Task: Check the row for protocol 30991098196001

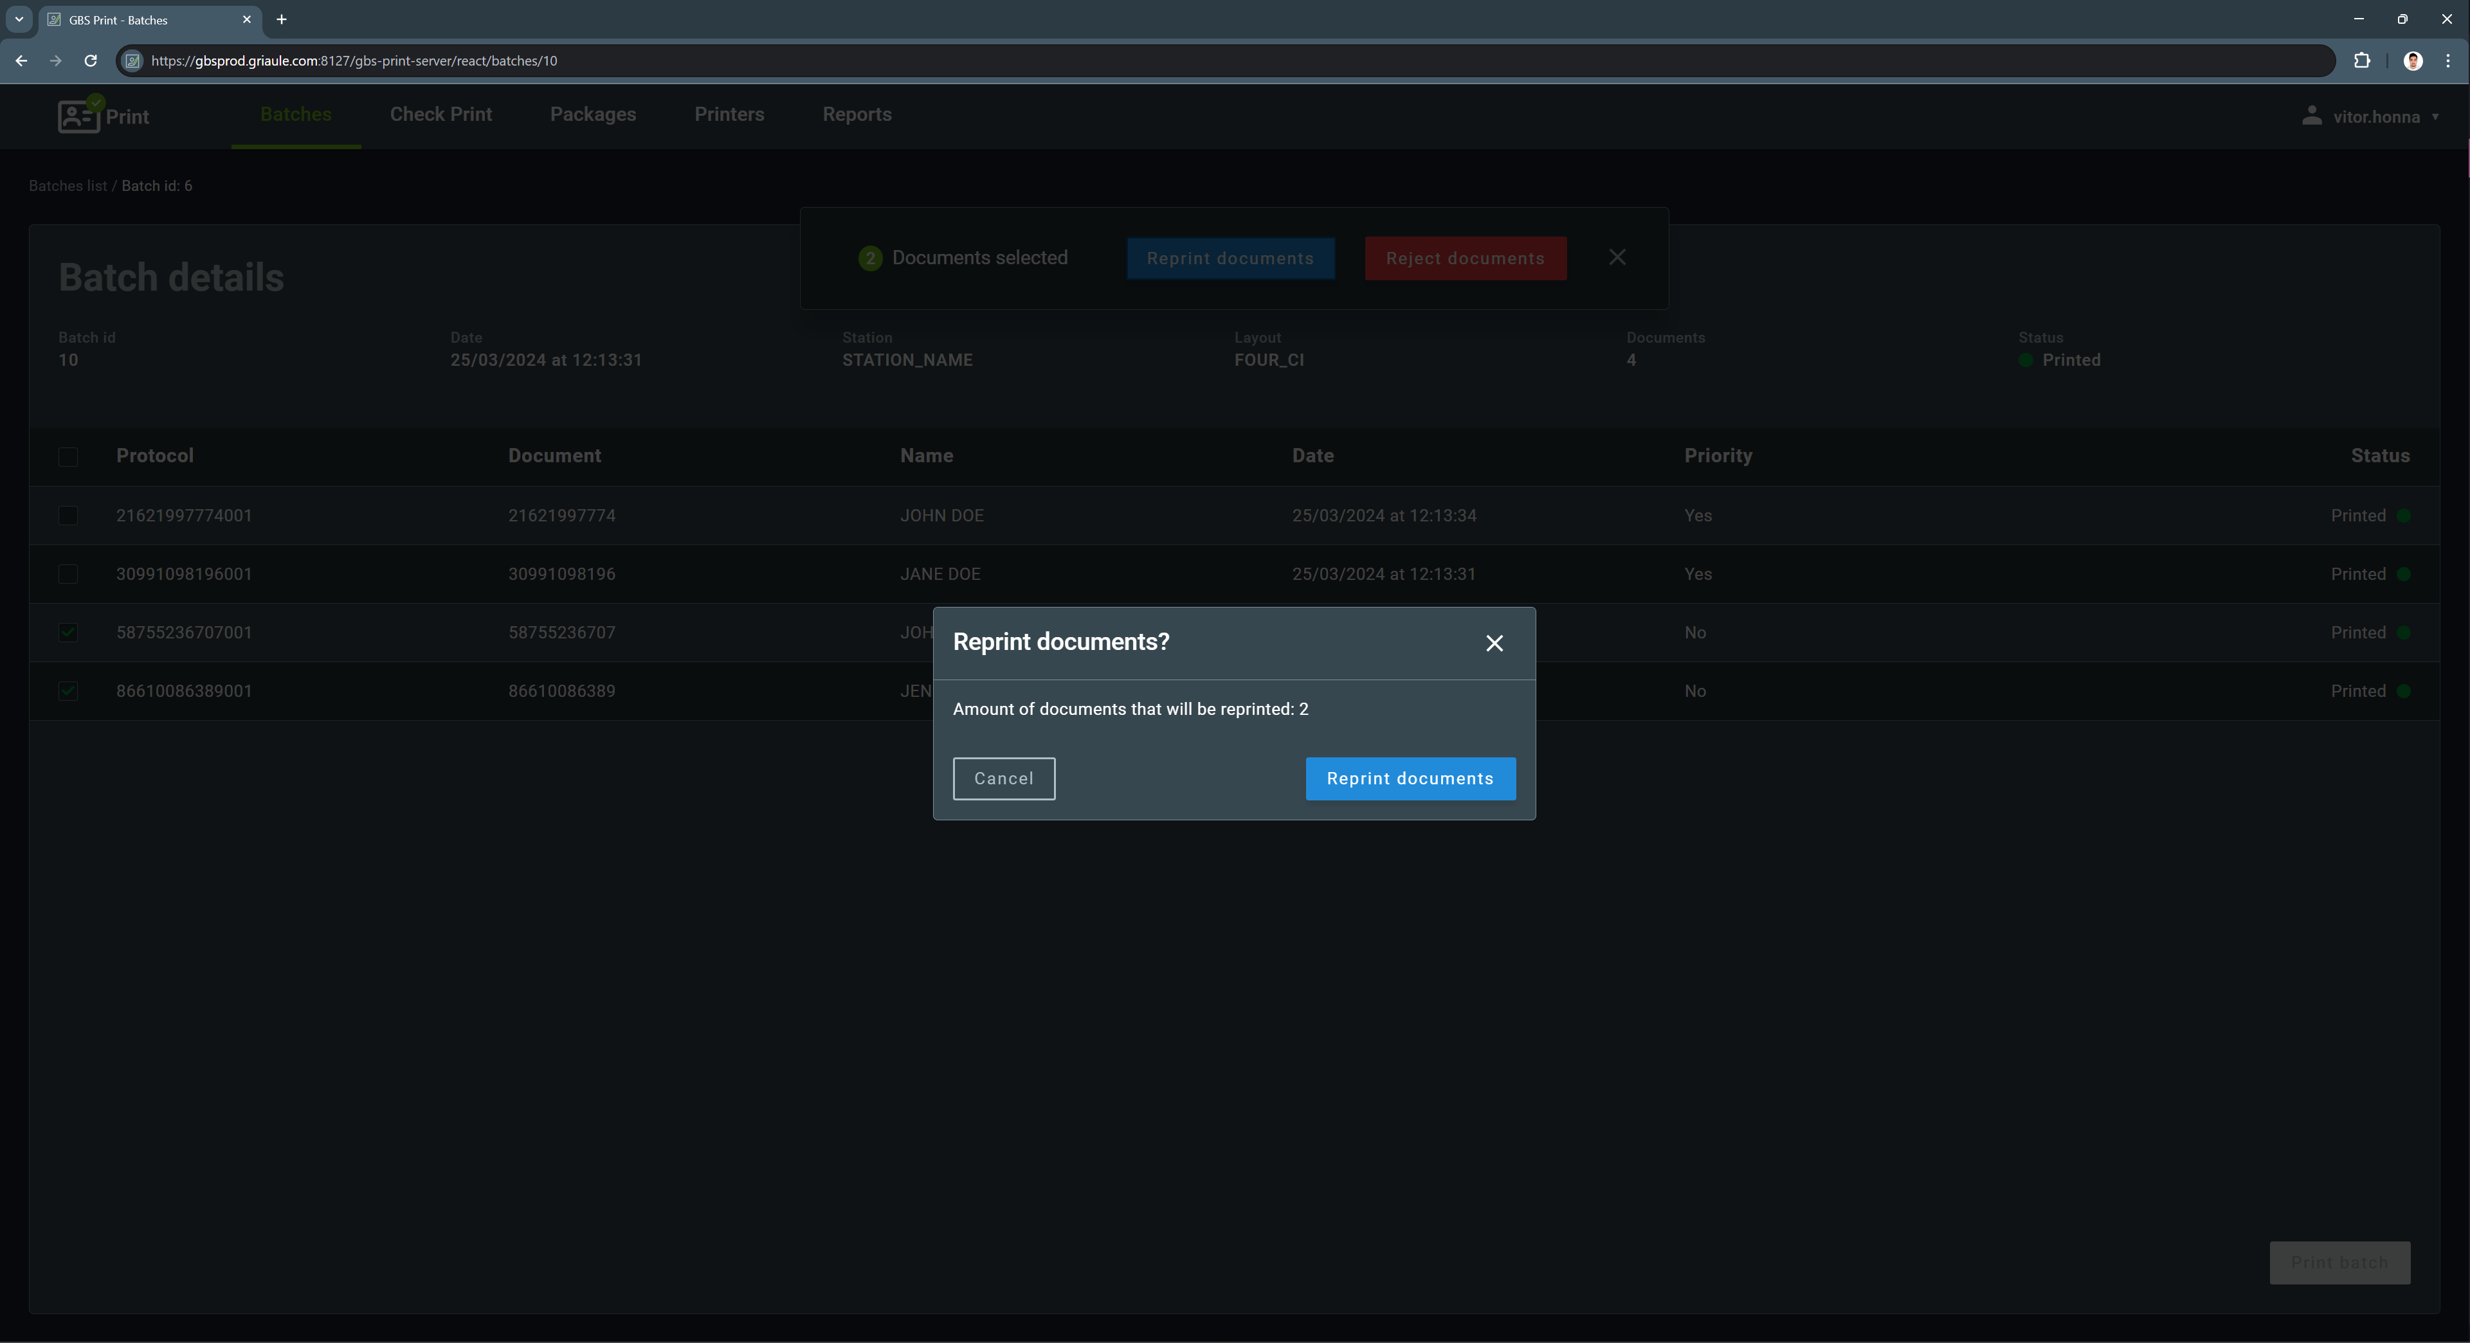Action: pyautogui.click(x=68, y=574)
